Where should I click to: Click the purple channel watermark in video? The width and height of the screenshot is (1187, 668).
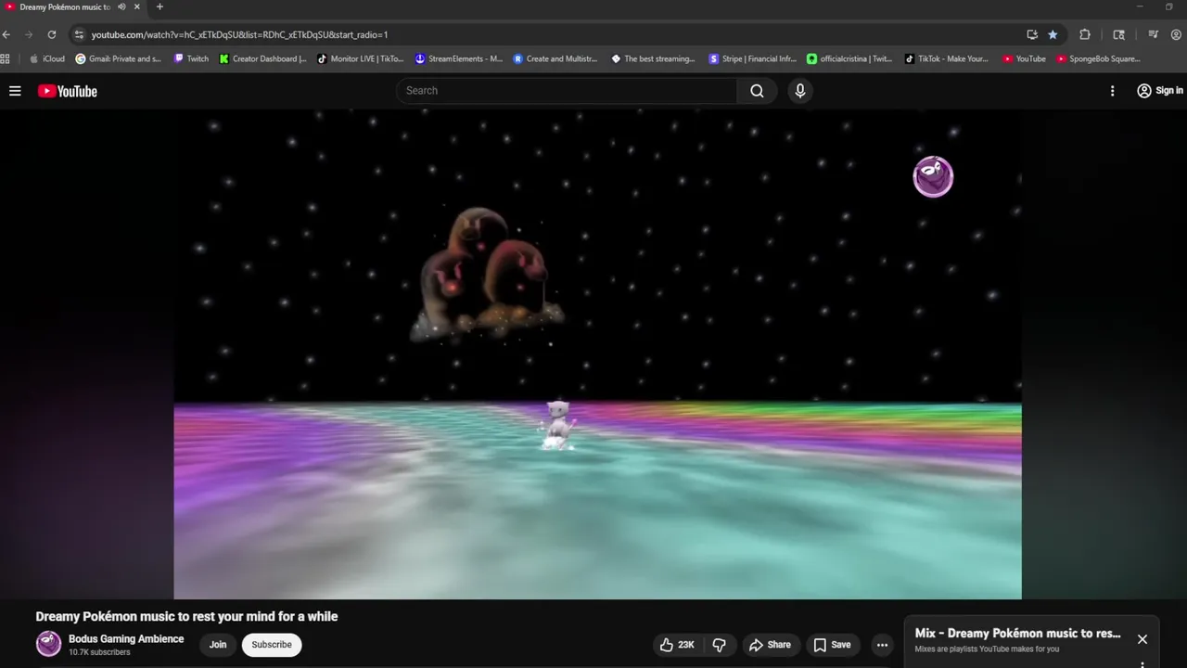click(x=933, y=177)
